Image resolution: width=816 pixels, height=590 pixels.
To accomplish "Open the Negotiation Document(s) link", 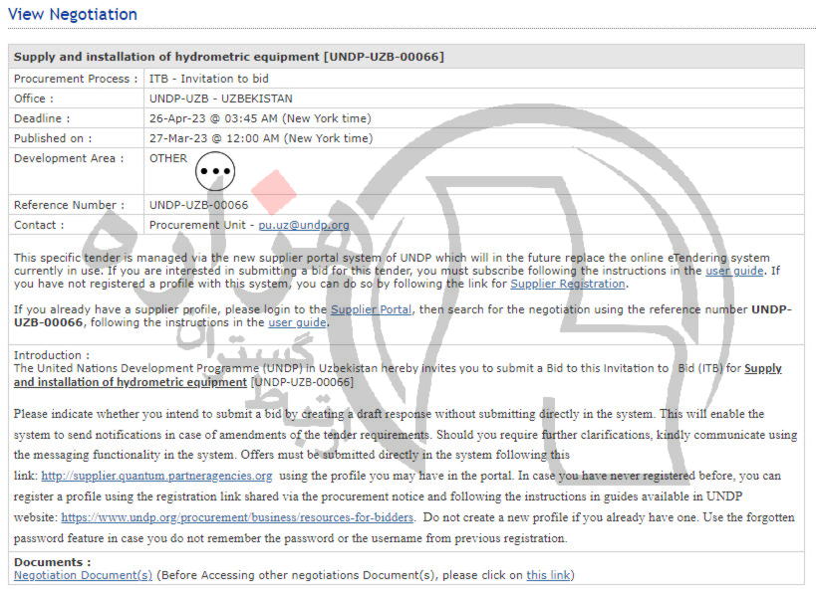I will pyautogui.click(x=83, y=575).
